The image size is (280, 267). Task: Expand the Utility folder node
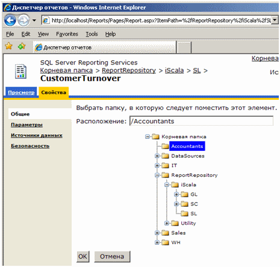167,223
